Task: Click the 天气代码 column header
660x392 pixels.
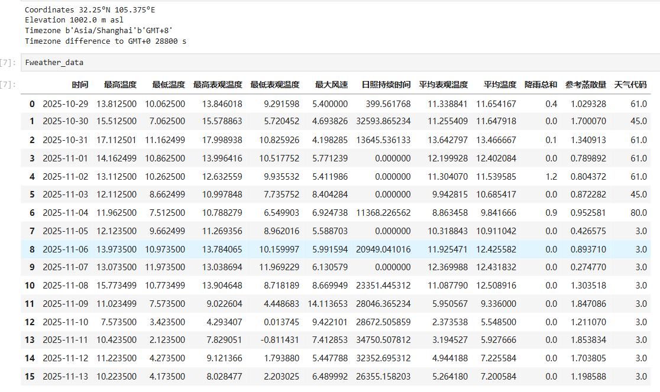Action: pyautogui.click(x=630, y=85)
